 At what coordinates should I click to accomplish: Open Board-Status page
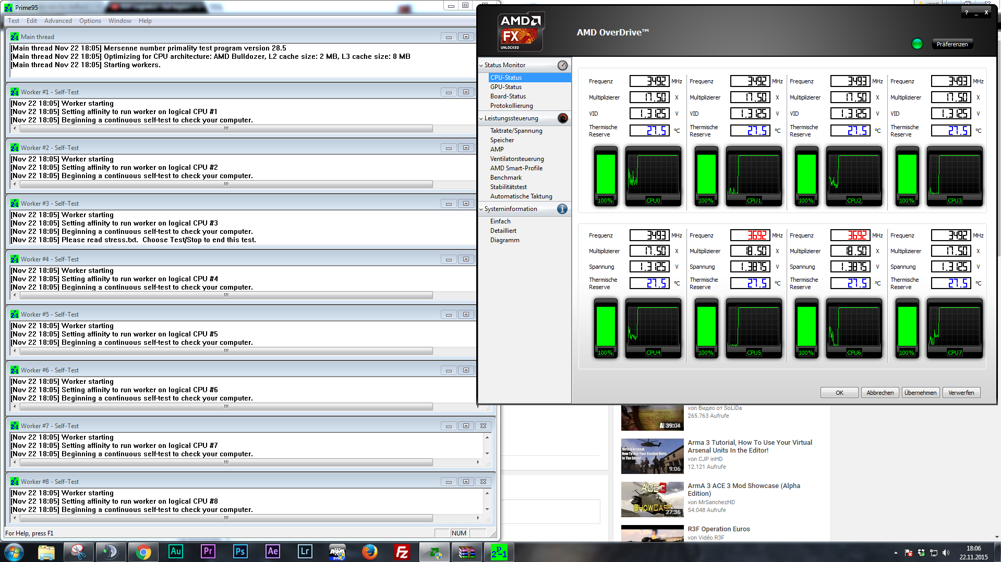508,96
